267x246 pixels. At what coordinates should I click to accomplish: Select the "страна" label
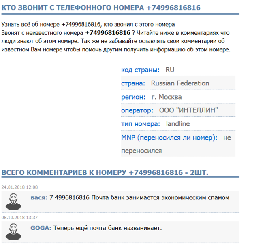(133, 83)
